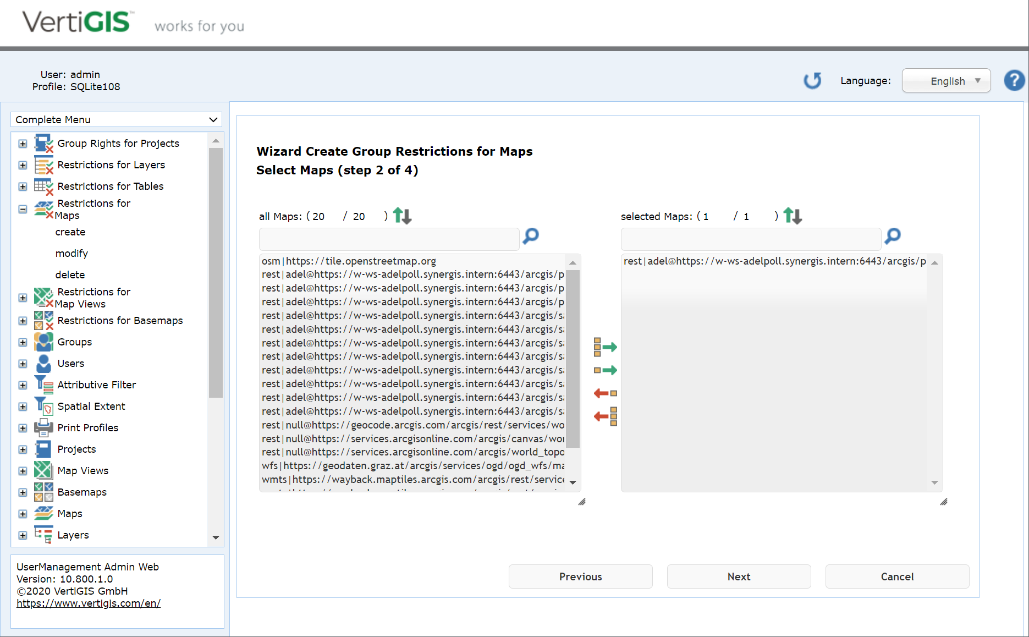The image size is (1029, 637).
Task: Click the search magnifier for all Maps list
Action: [530, 237]
